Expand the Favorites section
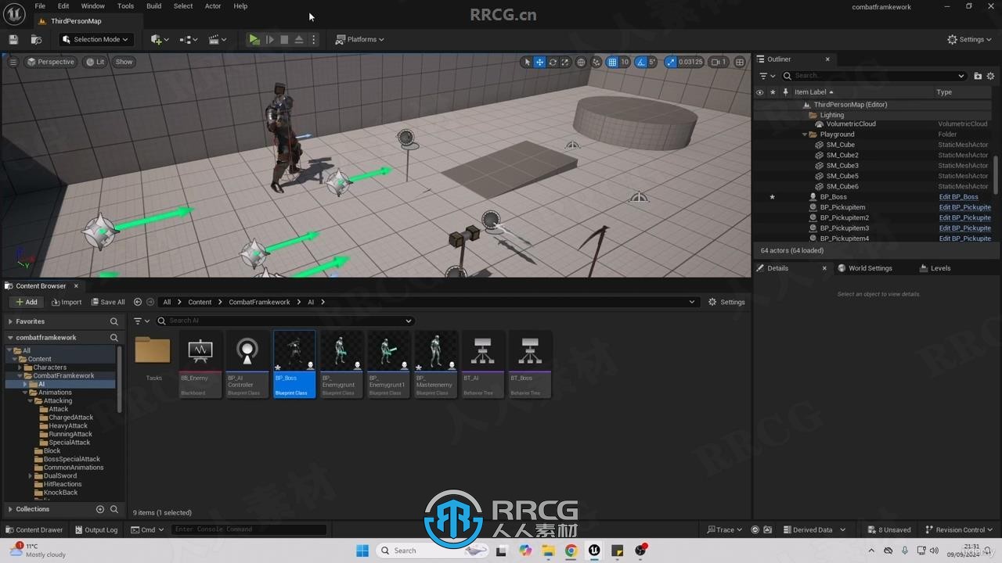Screen dimensions: 1002x563 (x=10, y=321)
